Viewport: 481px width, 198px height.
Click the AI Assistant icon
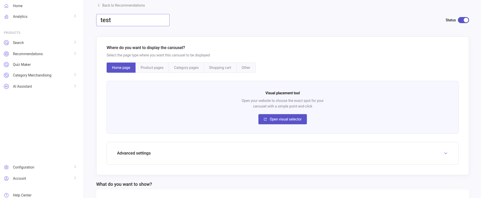point(6,86)
